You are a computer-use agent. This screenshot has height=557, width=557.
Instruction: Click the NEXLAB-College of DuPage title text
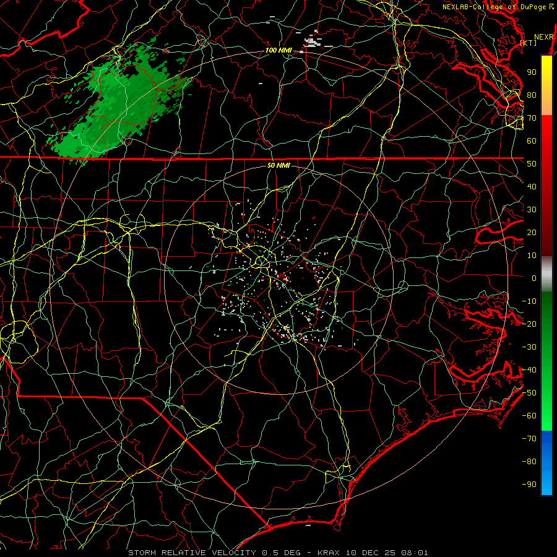coord(494,7)
